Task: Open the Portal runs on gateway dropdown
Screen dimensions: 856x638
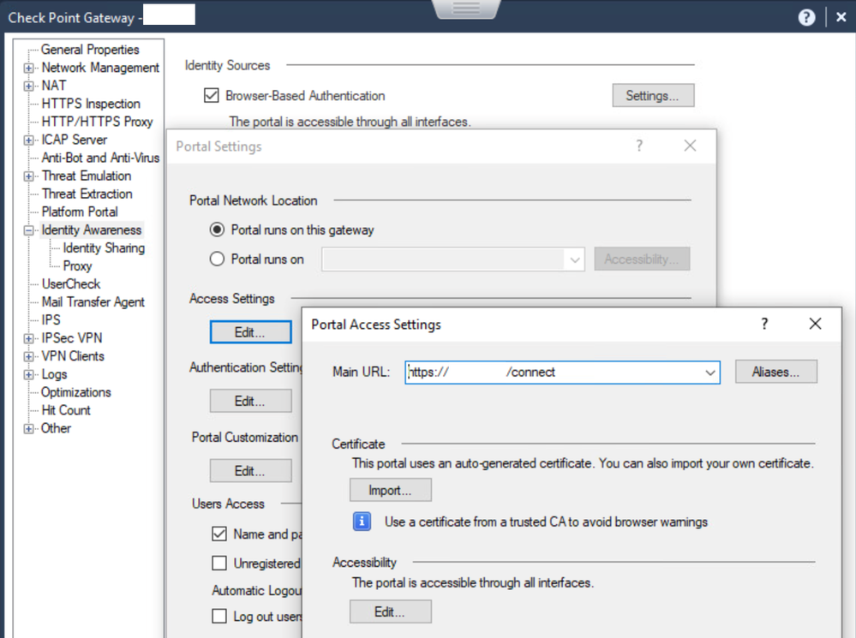Action: 575,259
